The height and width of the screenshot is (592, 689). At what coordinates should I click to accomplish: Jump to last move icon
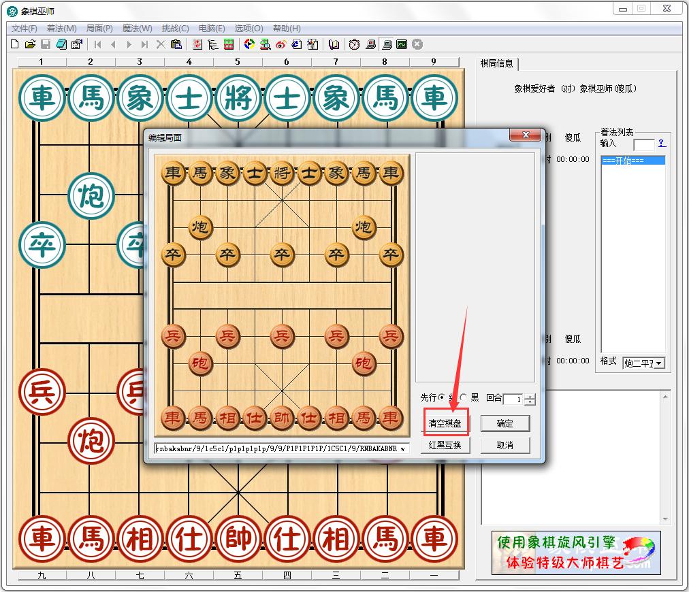[x=144, y=44]
